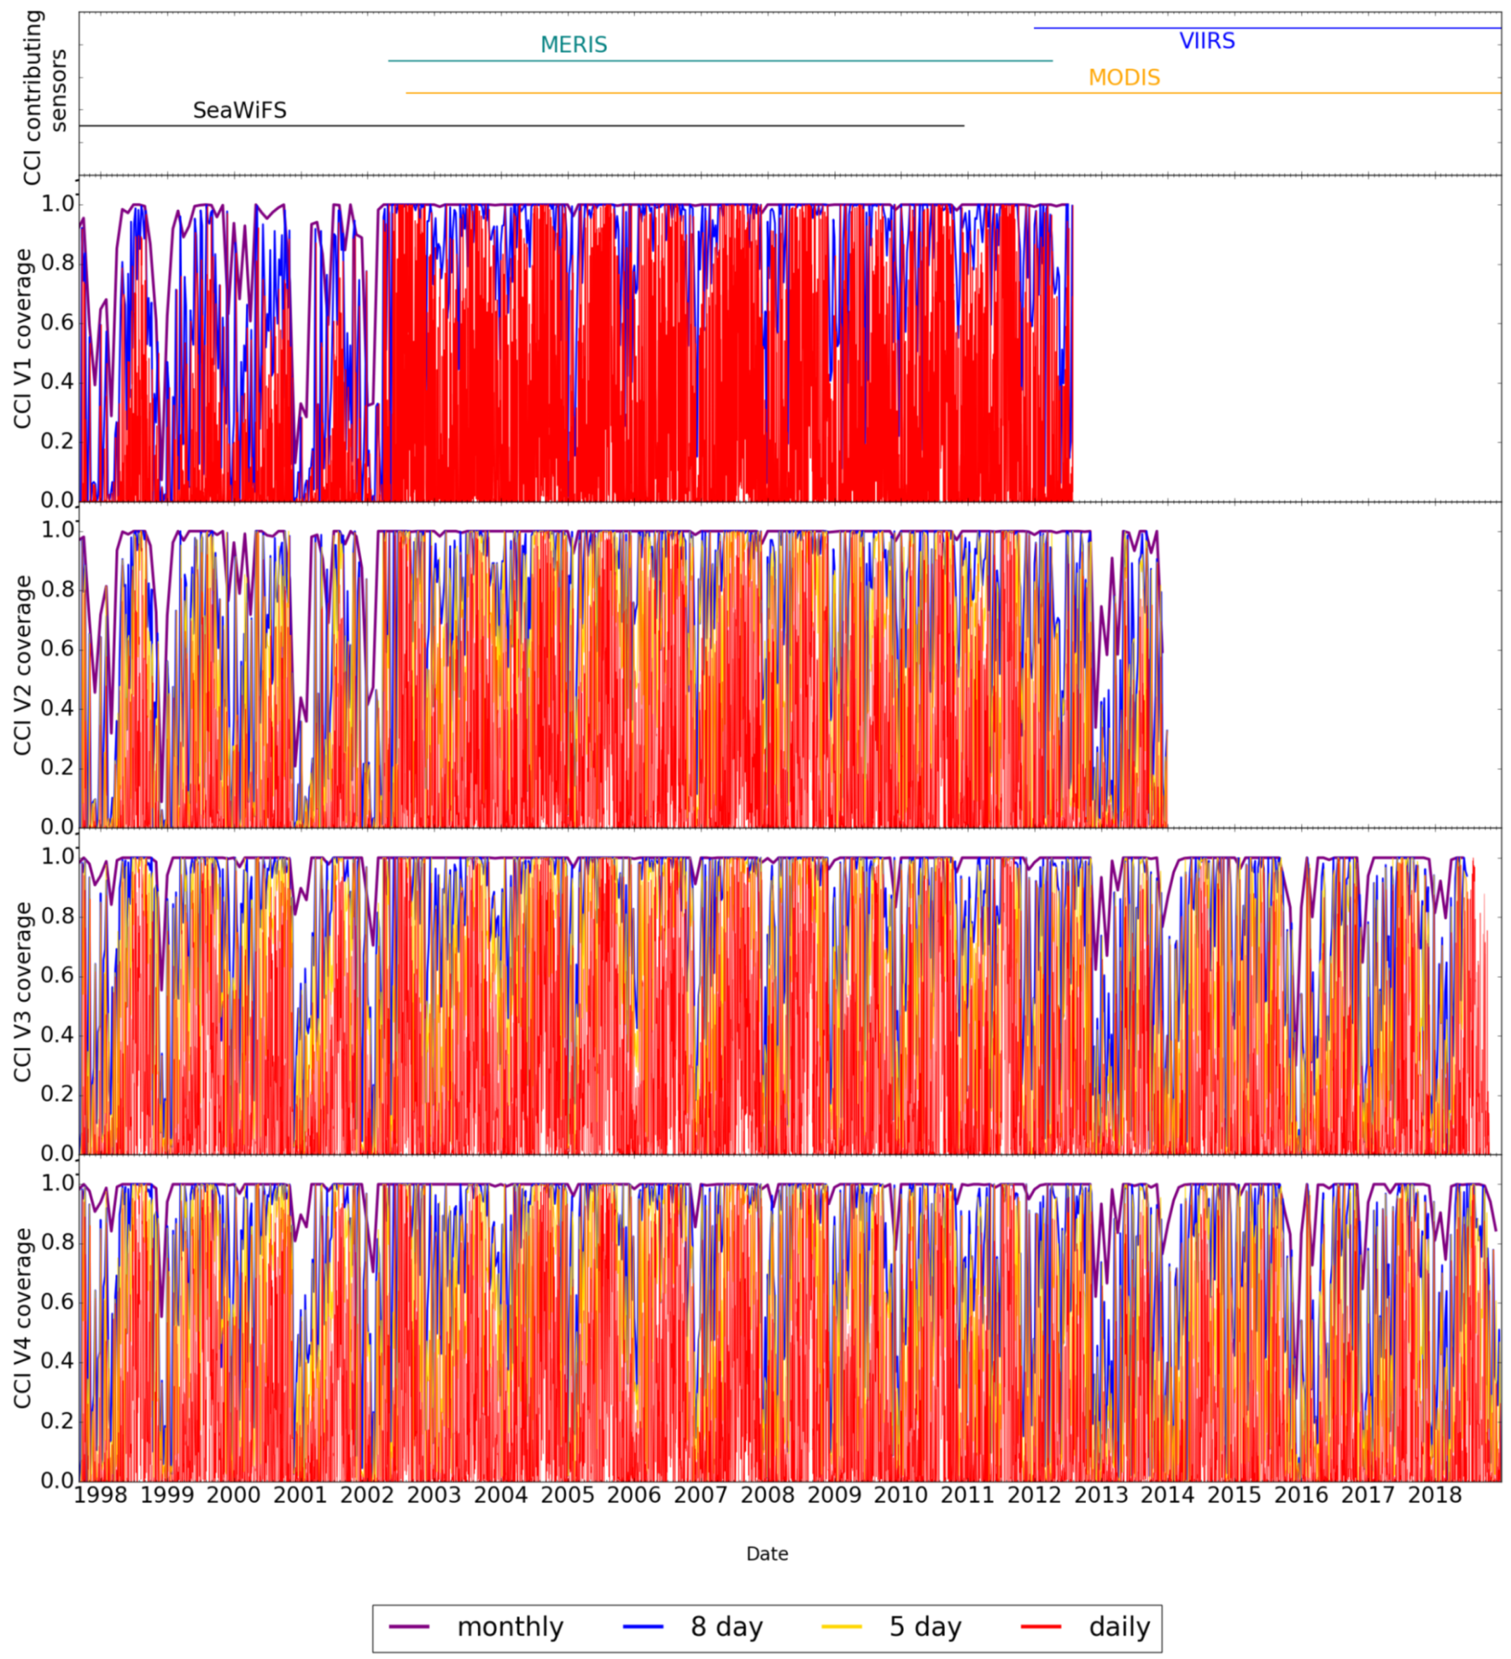The width and height of the screenshot is (1511, 1659).
Task: Click the red daily legend swatch
Action: pyautogui.click(x=1040, y=1626)
